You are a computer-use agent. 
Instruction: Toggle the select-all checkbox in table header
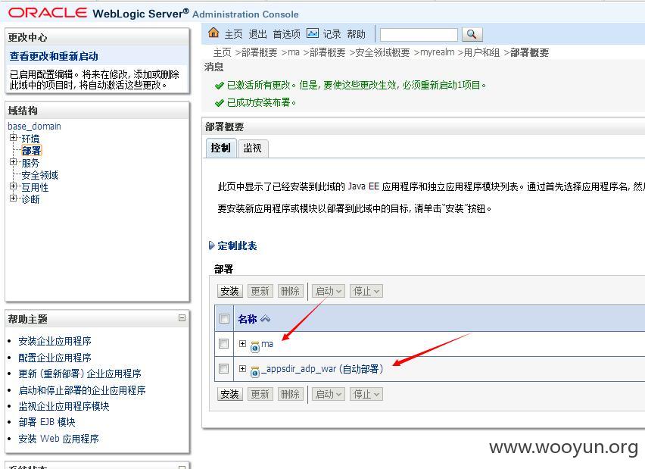pyautogui.click(x=224, y=319)
